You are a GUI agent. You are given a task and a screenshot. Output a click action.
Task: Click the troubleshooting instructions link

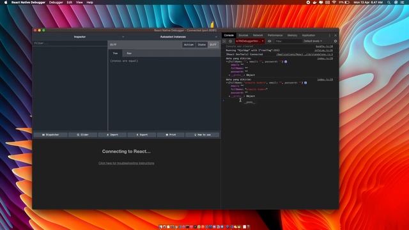pos(127,164)
